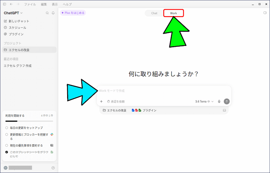Go forward with the right arrow
The width and height of the screenshot is (270, 173).
[18, 4]
